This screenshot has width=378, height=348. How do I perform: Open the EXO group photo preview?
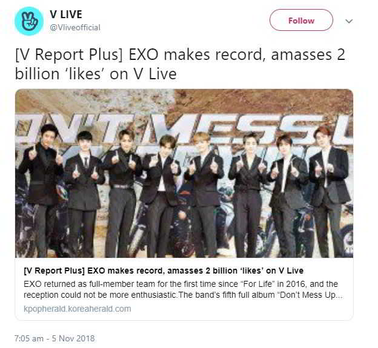184,174
